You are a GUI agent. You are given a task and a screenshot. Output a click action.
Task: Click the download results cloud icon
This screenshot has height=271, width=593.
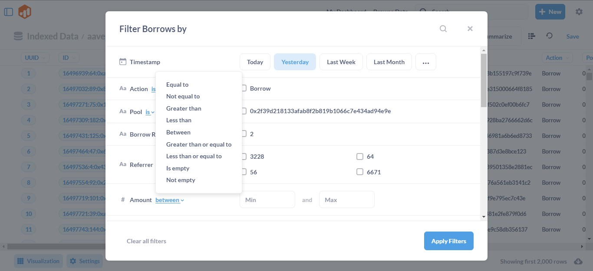(x=578, y=261)
